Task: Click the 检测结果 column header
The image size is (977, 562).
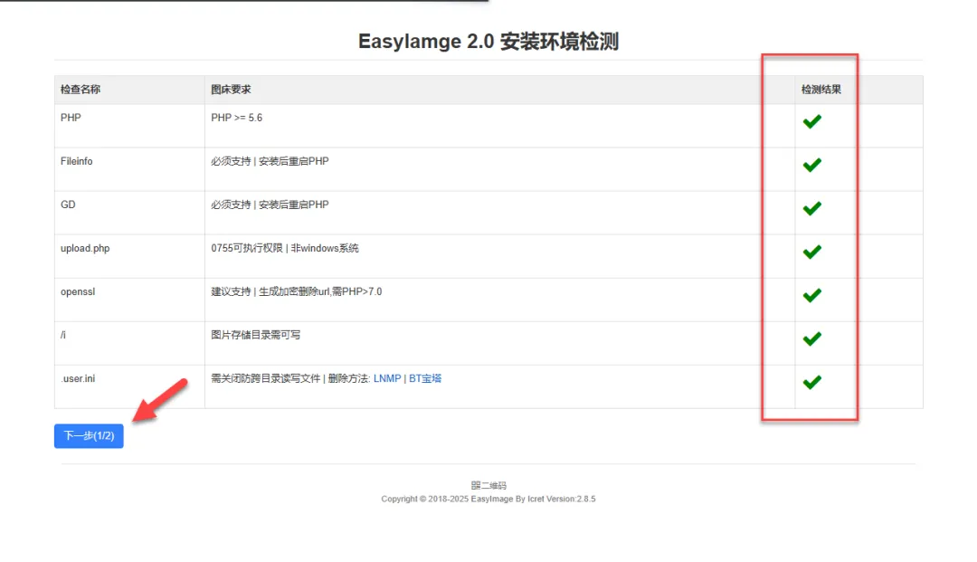Action: click(820, 90)
